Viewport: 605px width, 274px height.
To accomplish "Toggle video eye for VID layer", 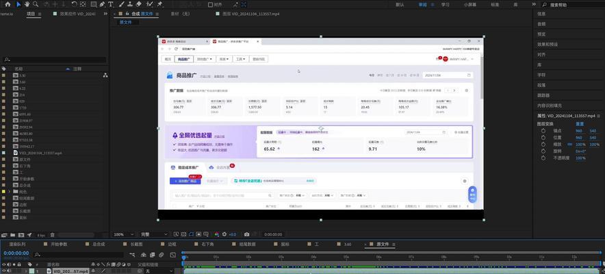I will [x=4, y=271].
